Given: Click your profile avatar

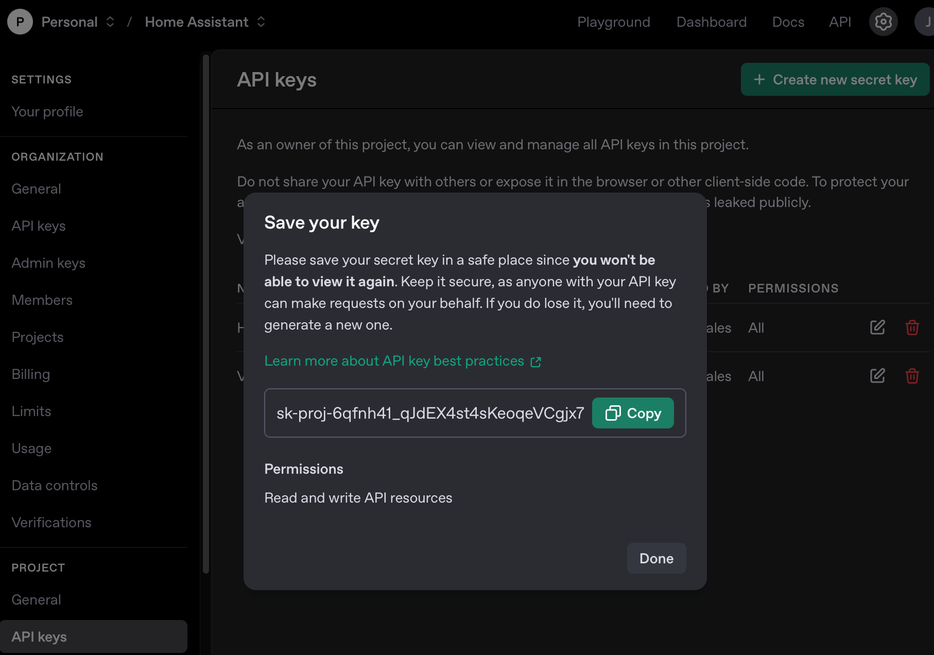Looking at the screenshot, I should (925, 22).
